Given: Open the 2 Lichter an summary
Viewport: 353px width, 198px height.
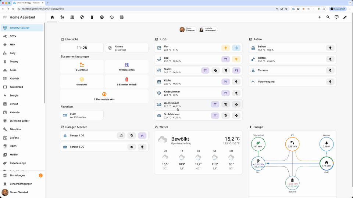Looking at the screenshot, I should [82, 67].
